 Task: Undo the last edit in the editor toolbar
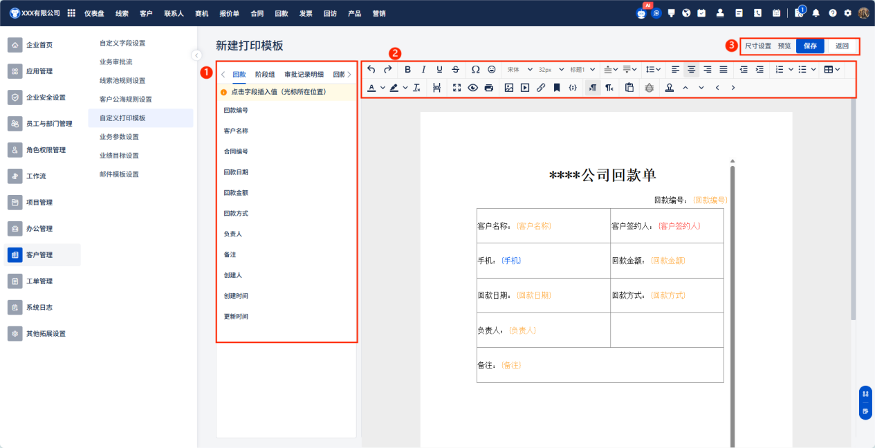pyautogui.click(x=371, y=69)
